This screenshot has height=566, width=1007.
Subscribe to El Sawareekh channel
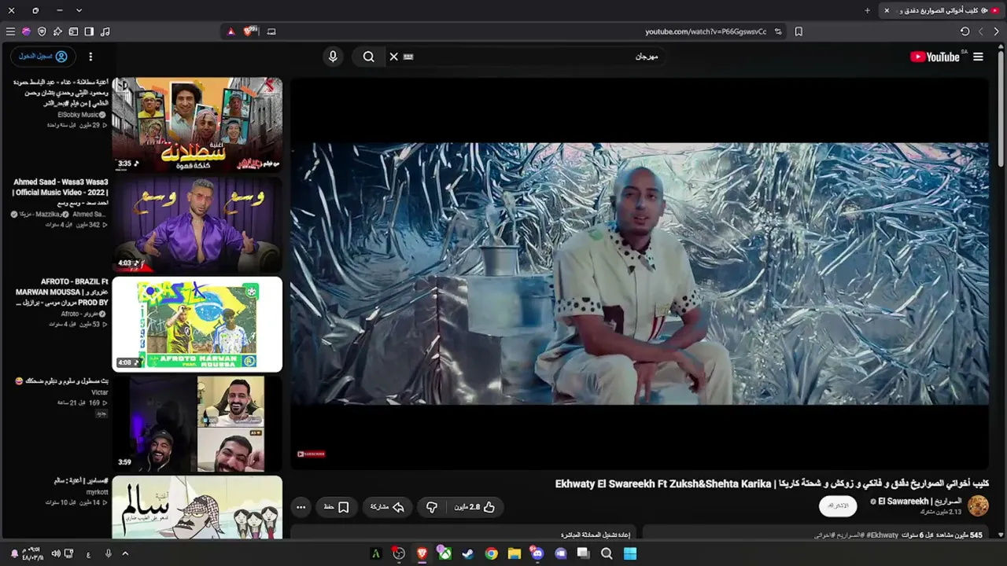click(x=838, y=505)
